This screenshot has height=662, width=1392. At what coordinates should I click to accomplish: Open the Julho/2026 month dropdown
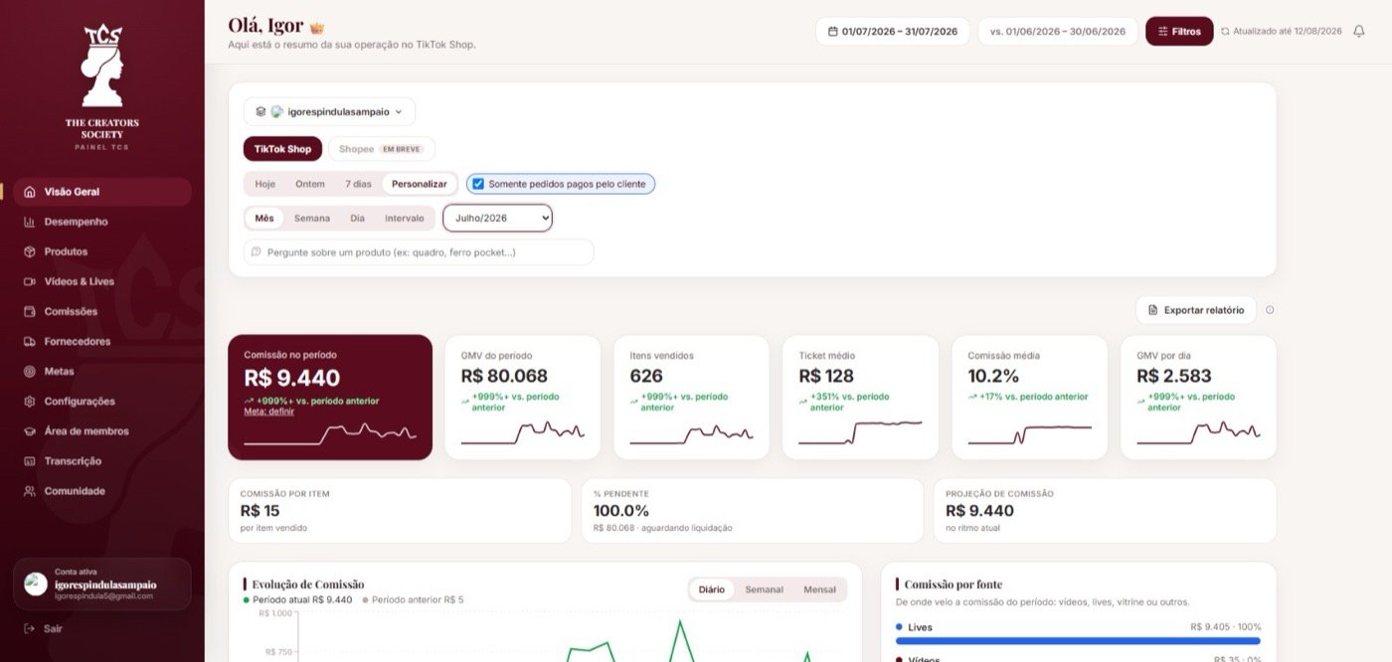point(497,218)
